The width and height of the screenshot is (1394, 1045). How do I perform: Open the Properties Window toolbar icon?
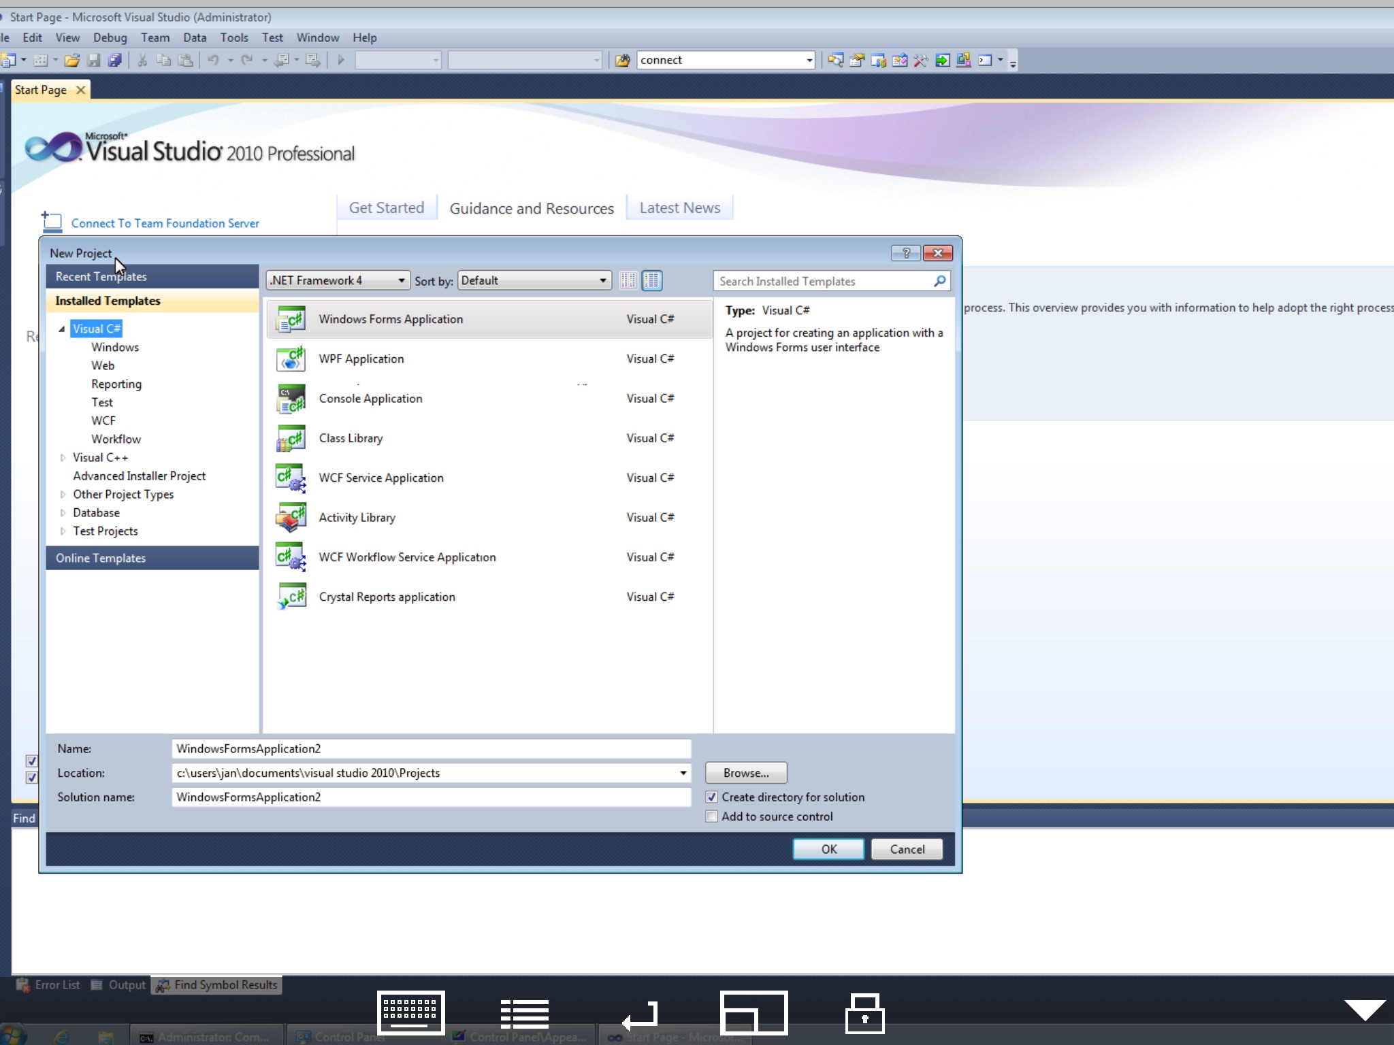pos(857,60)
